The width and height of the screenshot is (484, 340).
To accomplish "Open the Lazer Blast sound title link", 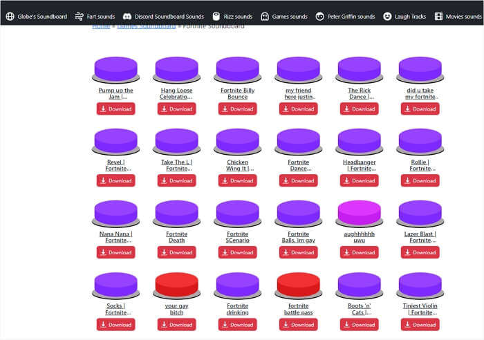I will point(420,237).
